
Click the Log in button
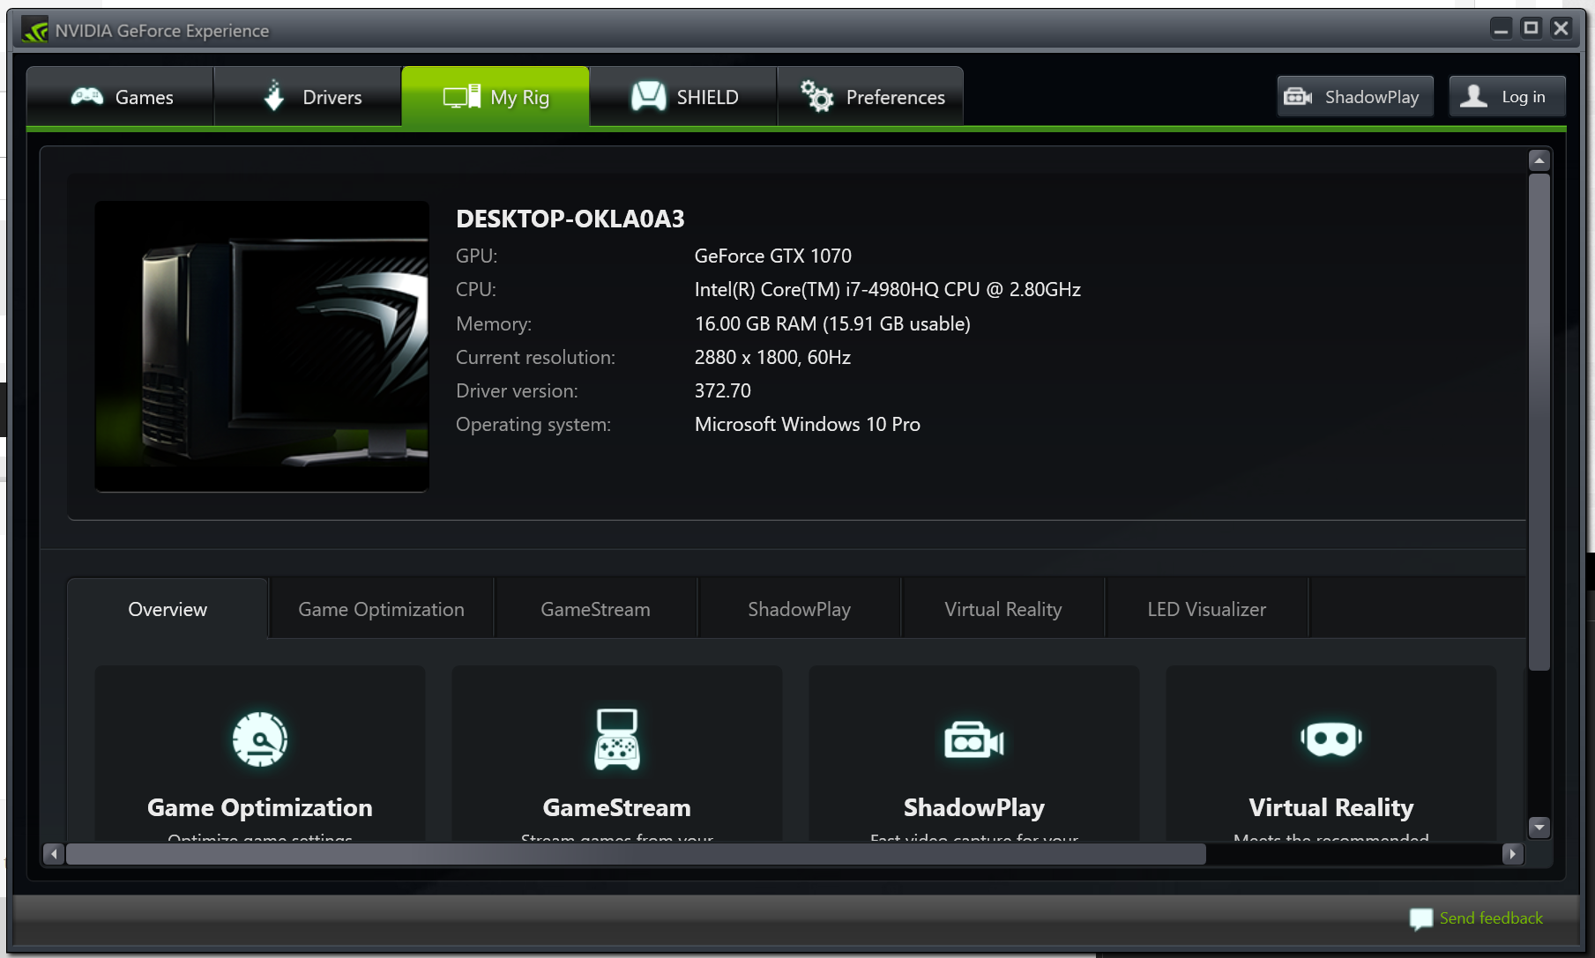(1508, 96)
